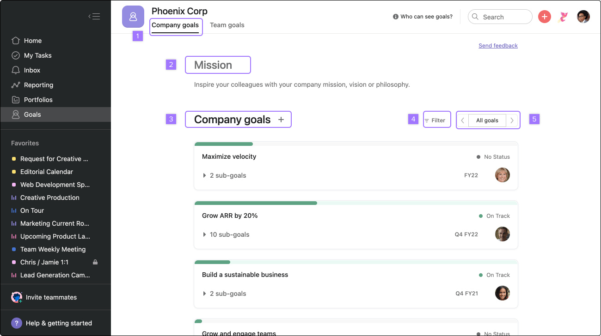
Task: Collapse the sidebar with the hamburger icon
Action: (94, 17)
